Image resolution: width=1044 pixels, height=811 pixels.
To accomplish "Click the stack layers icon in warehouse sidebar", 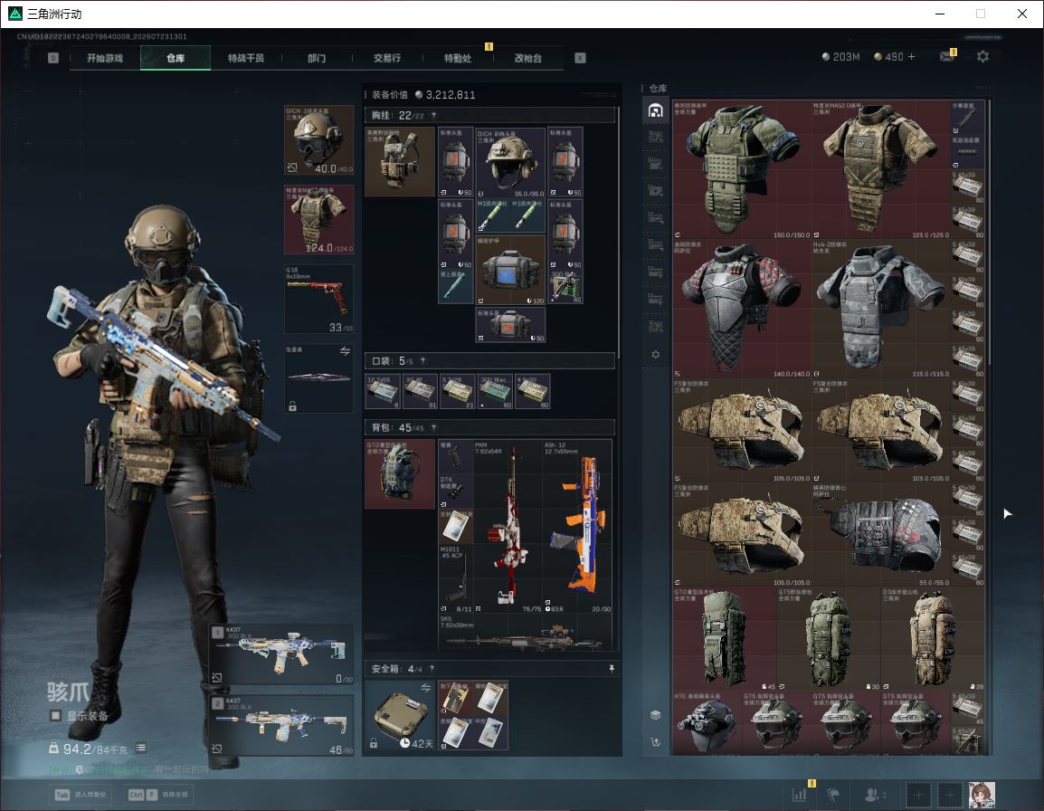I will pos(655,715).
